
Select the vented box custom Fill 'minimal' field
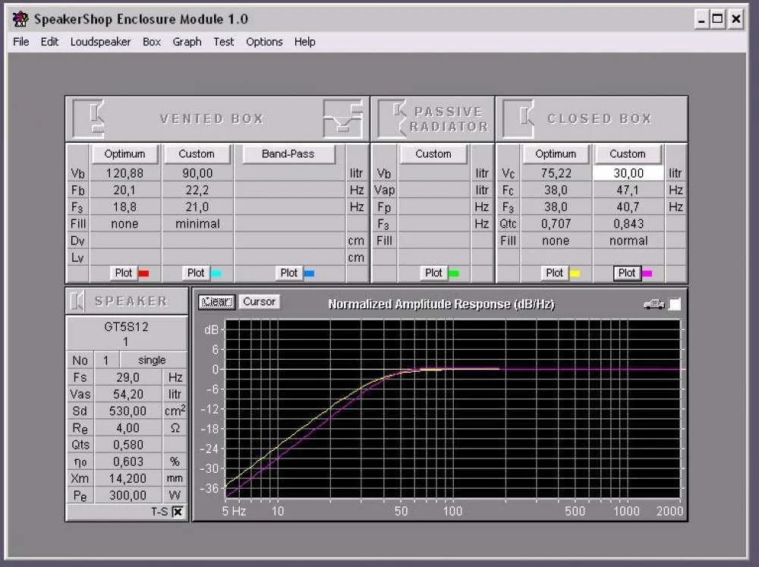tap(197, 224)
